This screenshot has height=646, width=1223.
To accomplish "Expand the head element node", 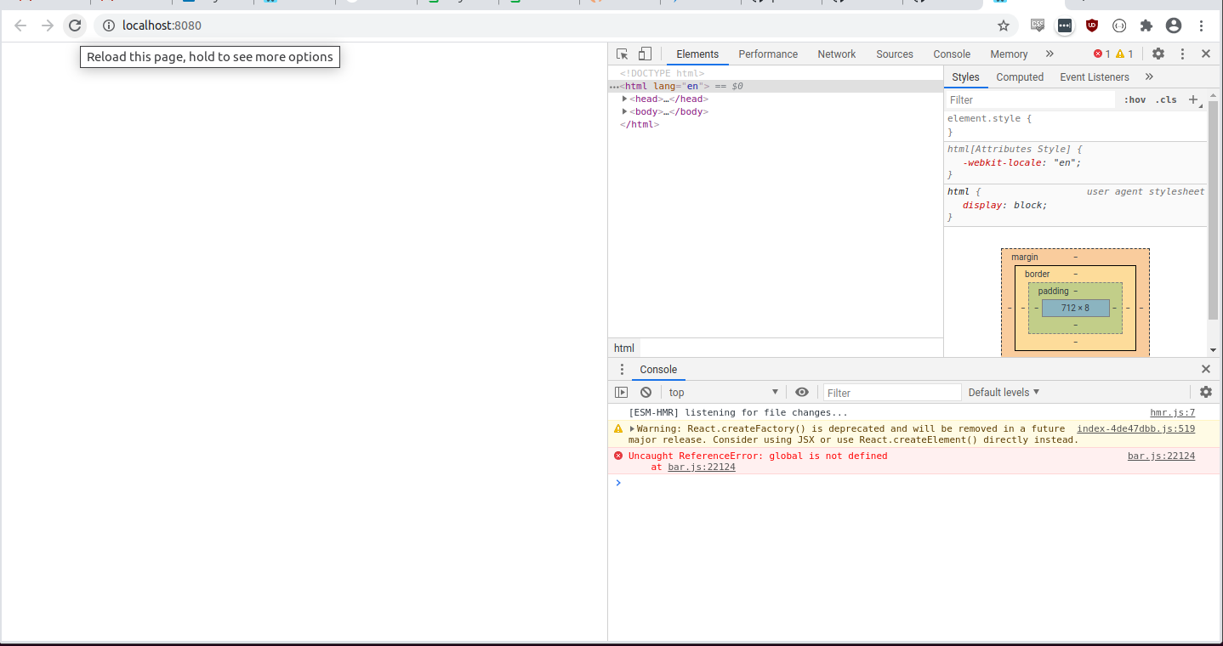I will point(625,99).
